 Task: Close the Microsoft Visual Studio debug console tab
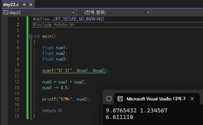[x=192, y=99]
